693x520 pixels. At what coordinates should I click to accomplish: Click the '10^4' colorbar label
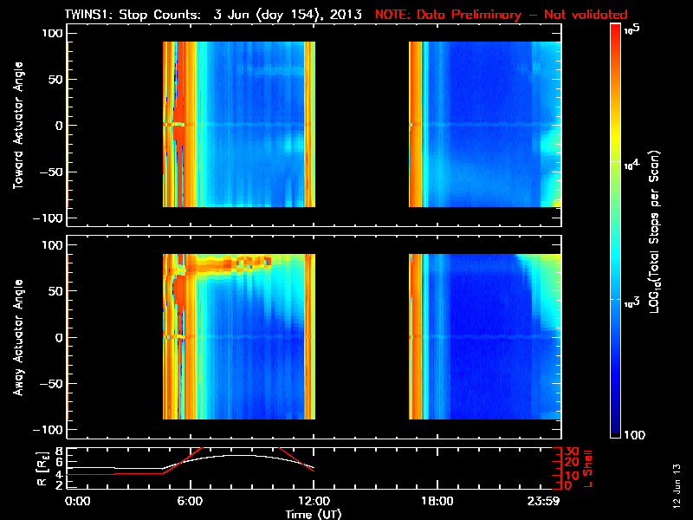click(631, 164)
